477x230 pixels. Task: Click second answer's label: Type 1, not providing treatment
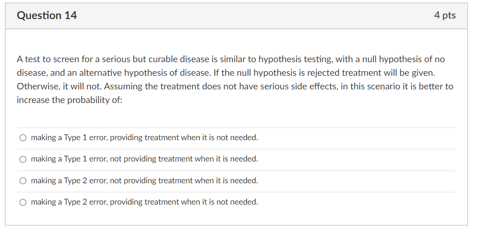pyautogui.click(x=144, y=159)
